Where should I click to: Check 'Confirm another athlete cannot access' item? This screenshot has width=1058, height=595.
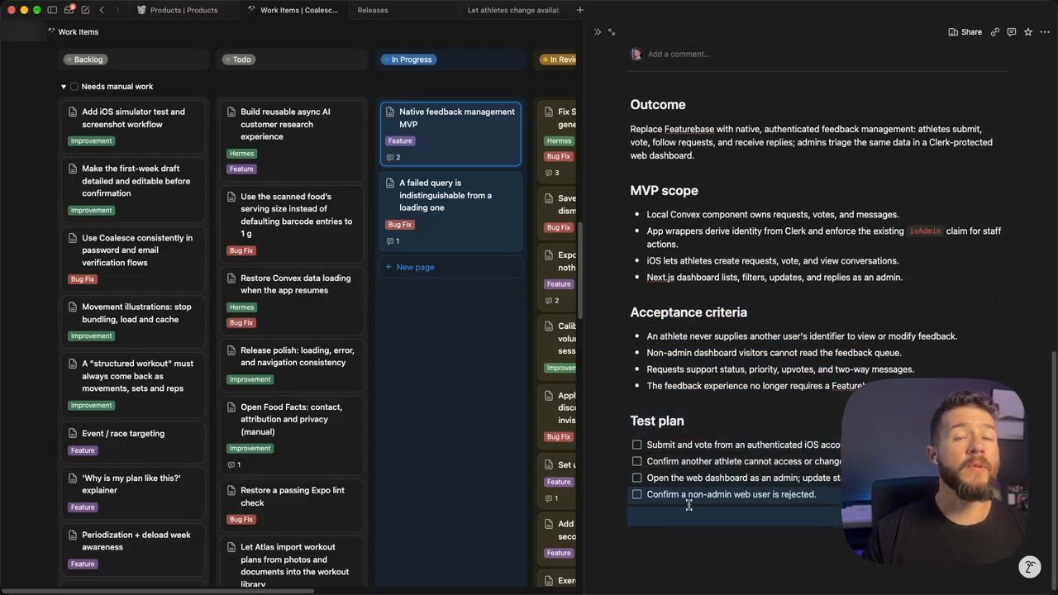pos(636,461)
